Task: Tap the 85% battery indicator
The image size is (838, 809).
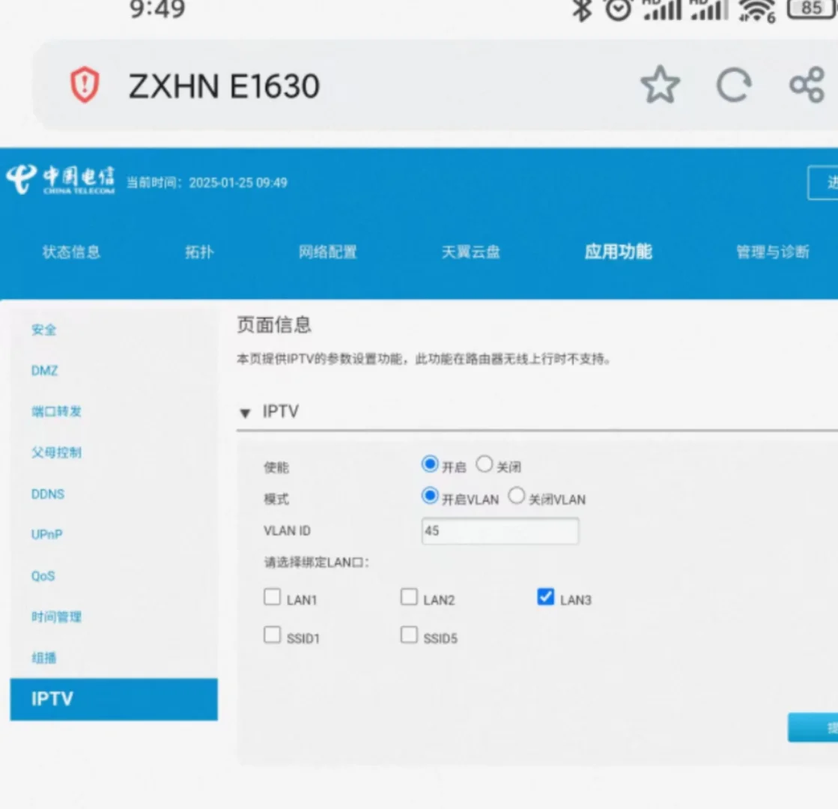Action: [813, 9]
